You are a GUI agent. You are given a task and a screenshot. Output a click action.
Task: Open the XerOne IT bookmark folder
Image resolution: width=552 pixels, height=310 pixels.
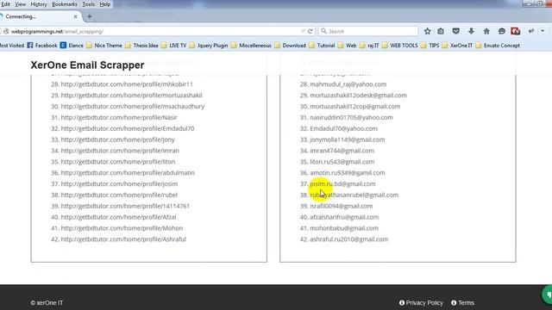pyautogui.click(x=457, y=46)
